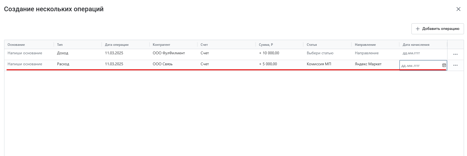
Task: Click the Дата начисления field in the Доход row
Action: point(423,54)
